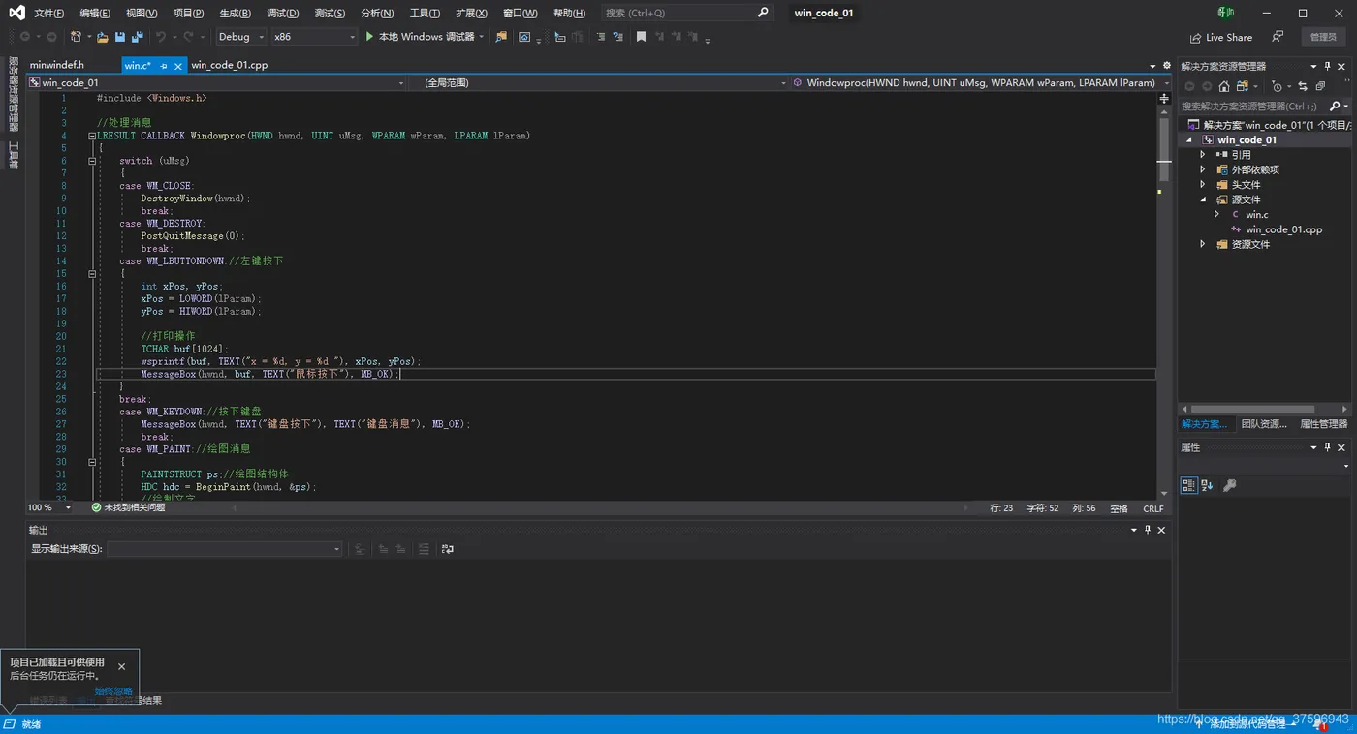Click Pending Changes Filter clock icon
1357x734 pixels.
pyautogui.click(x=1278, y=86)
